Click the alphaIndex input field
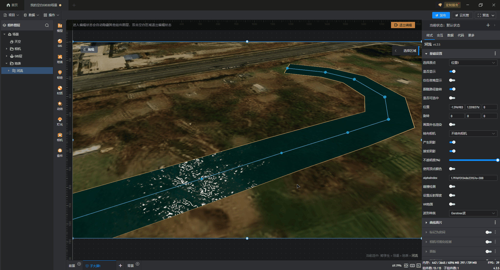The image size is (500, 270). [473, 178]
